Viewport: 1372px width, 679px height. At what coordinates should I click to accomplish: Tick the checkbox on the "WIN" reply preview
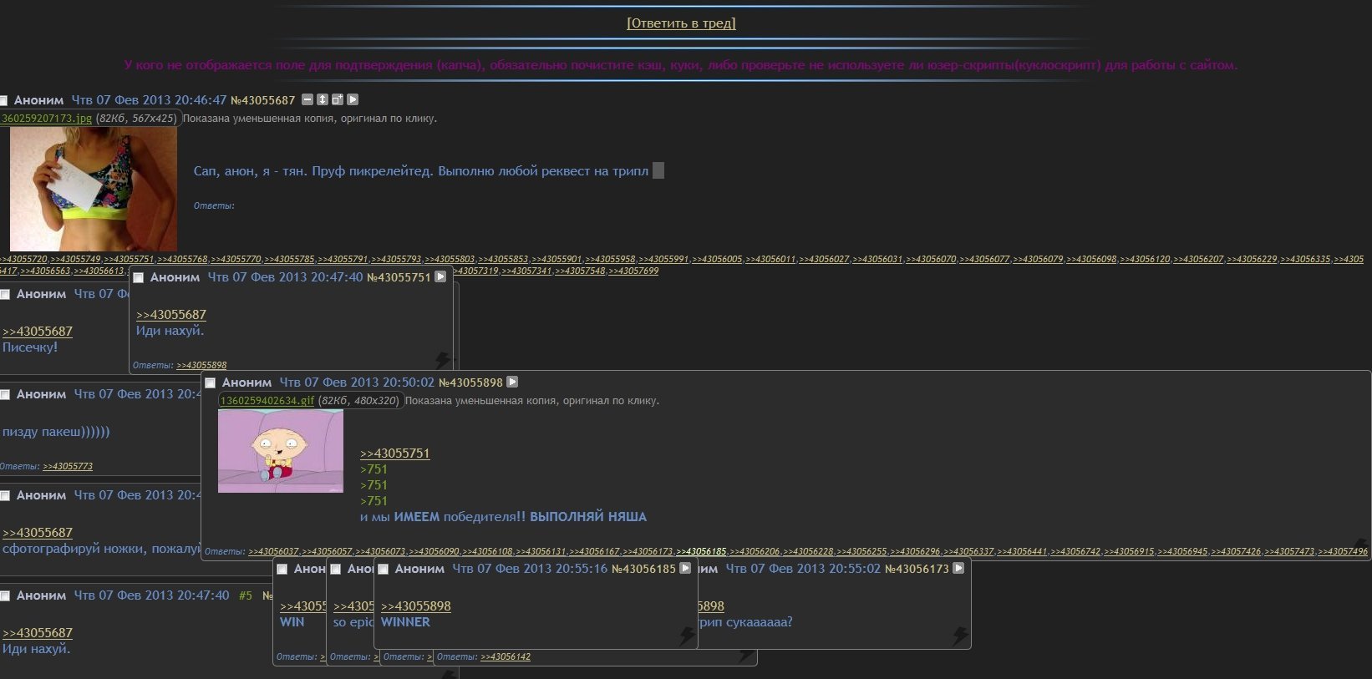click(x=282, y=570)
